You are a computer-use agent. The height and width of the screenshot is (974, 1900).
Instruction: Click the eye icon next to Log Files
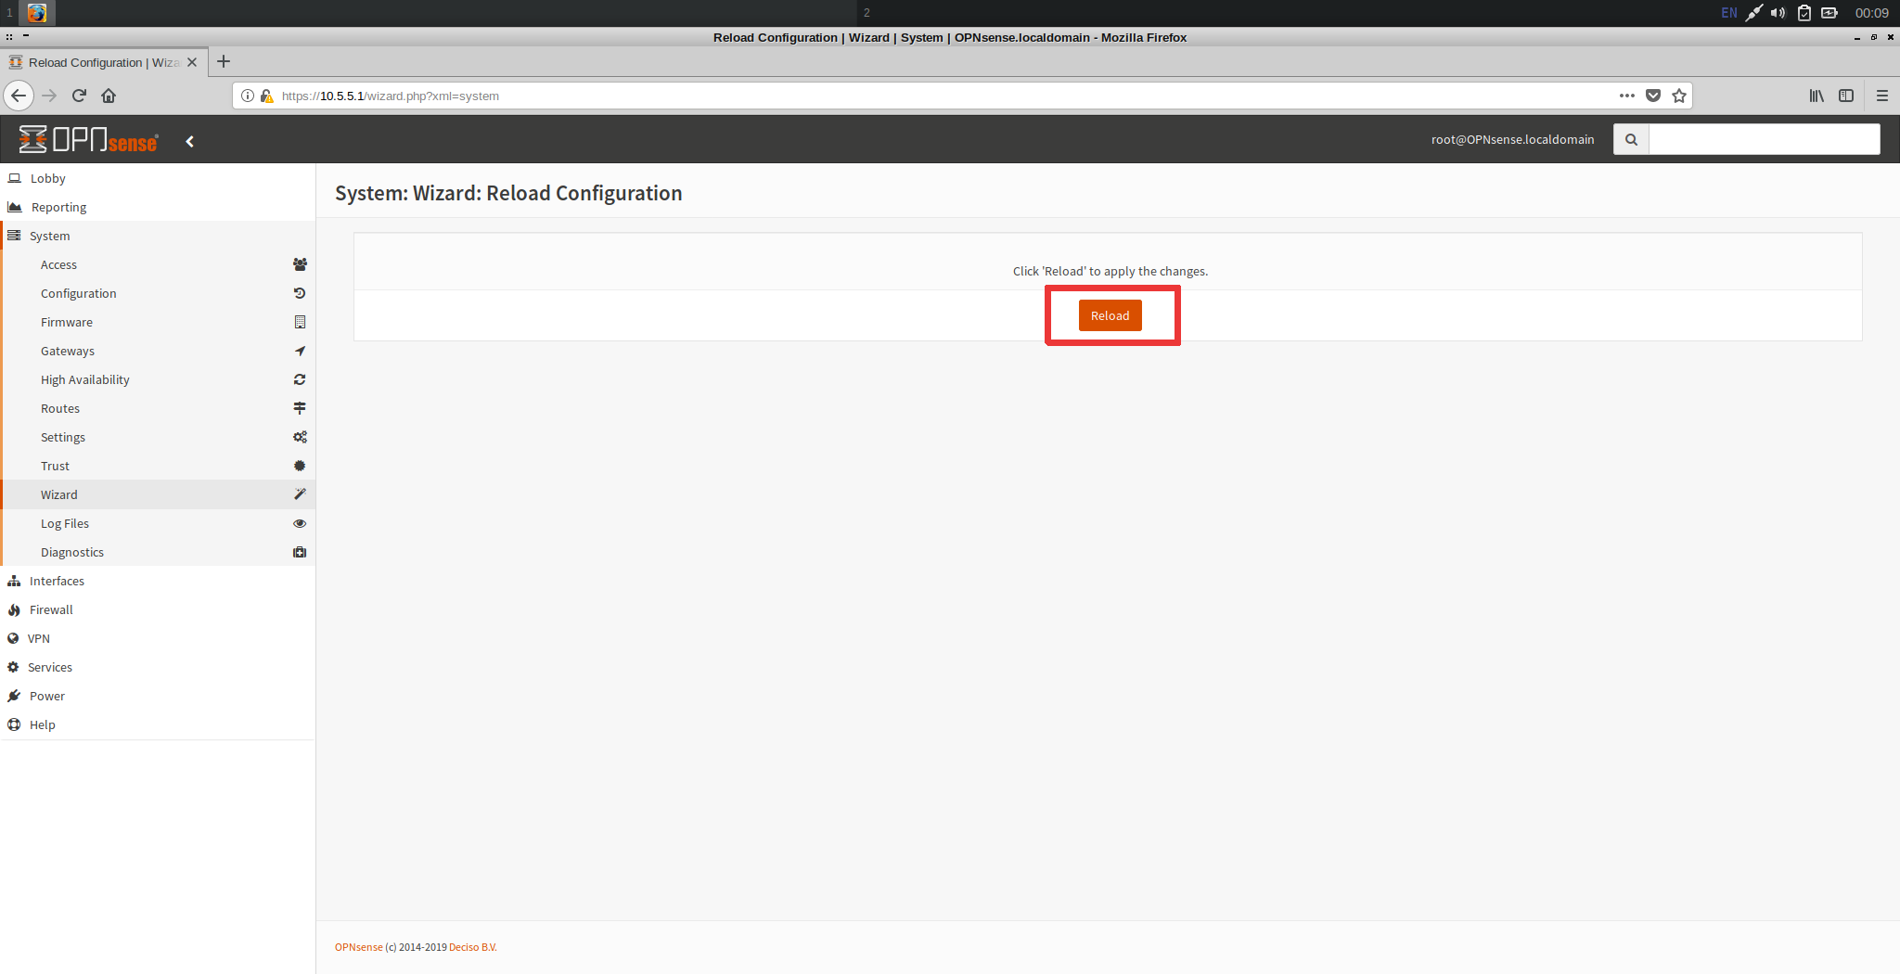pyautogui.click(x=300, y=523)
